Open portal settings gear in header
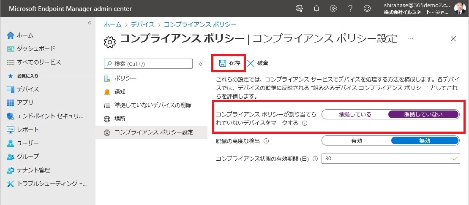The height and width of the screenshot is (205, 469). coord(333,9)
